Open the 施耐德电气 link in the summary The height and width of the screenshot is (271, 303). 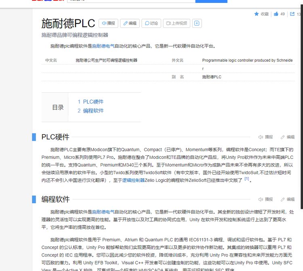point(103,46)
